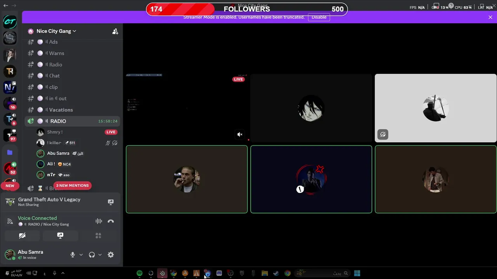Share your screen button in voice panel
The width and height of the screenshot is (497, 279).
[x=60, y=236]
